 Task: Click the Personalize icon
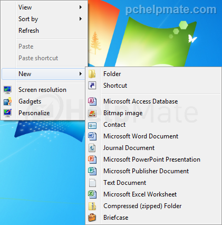[x=7, y=113]
